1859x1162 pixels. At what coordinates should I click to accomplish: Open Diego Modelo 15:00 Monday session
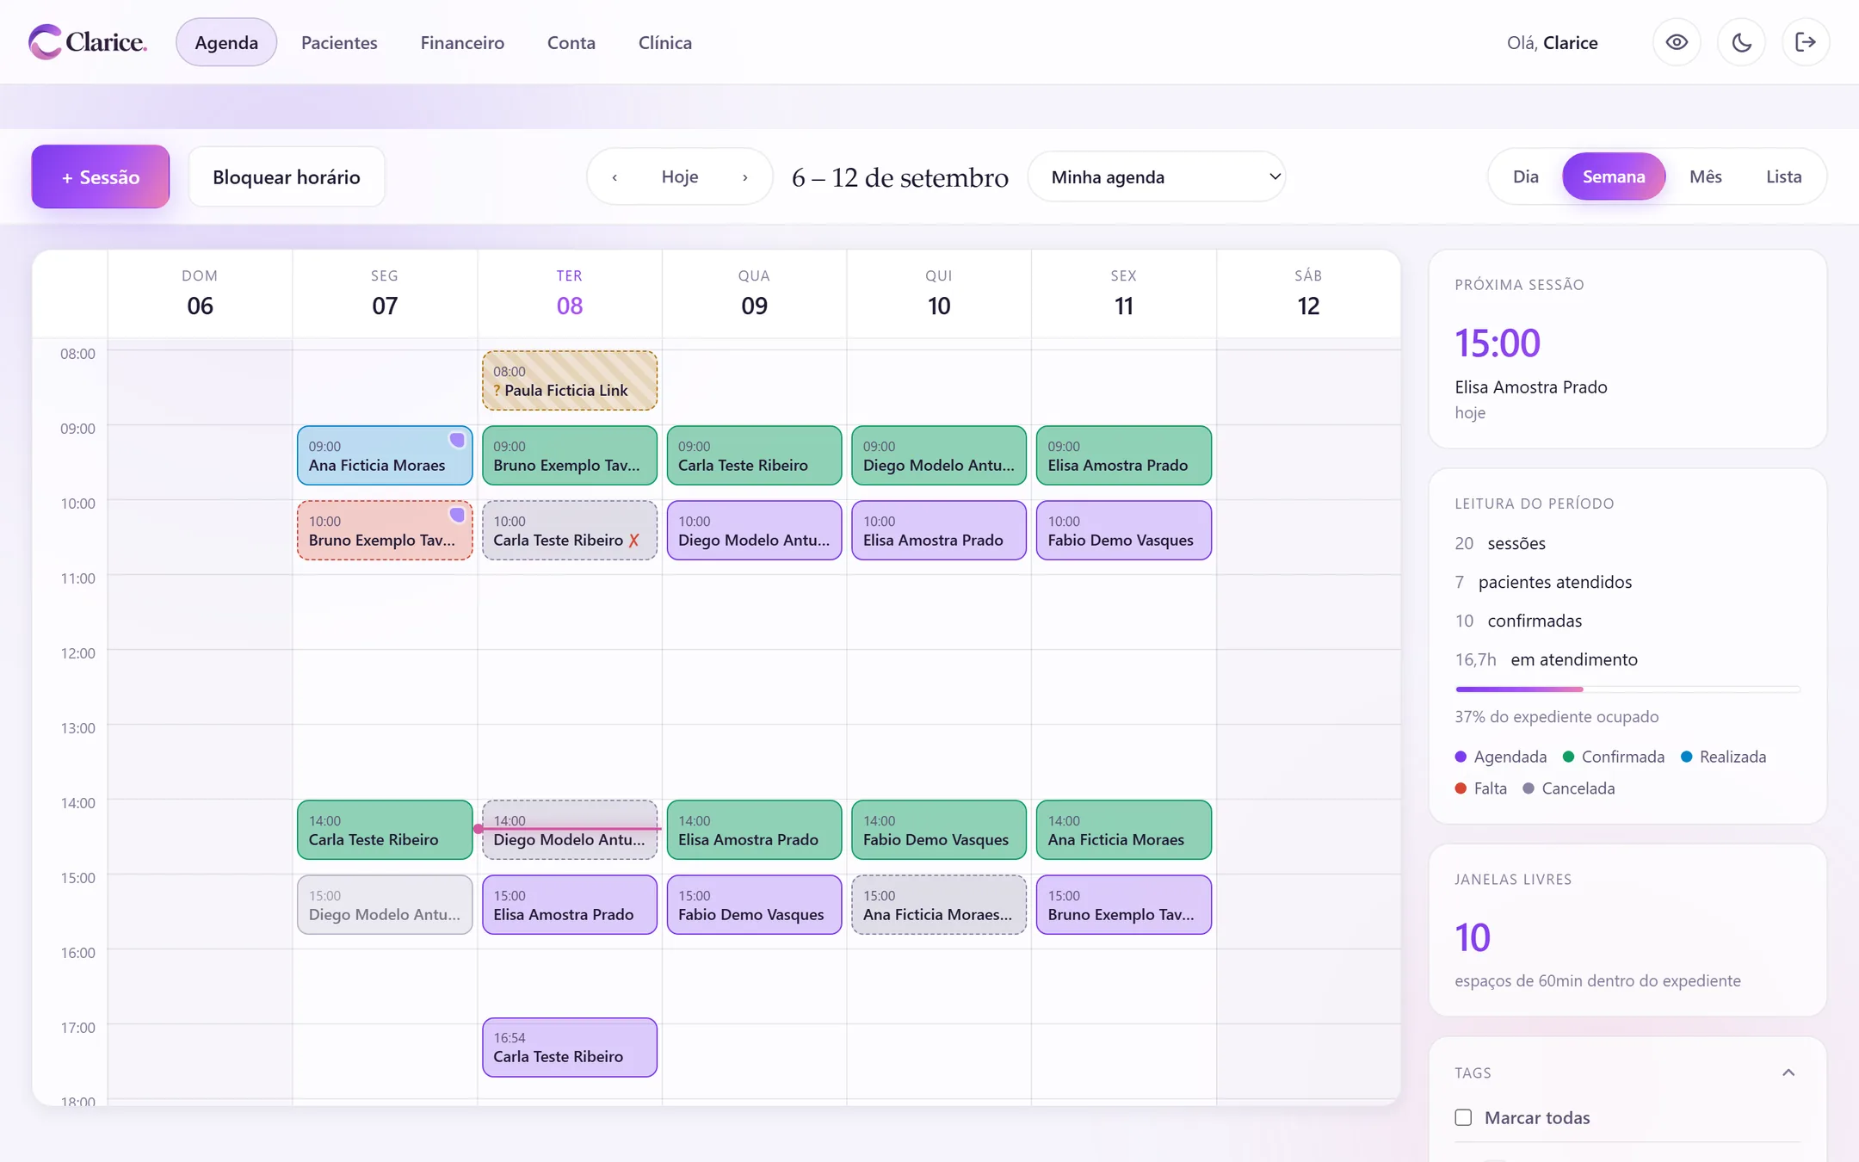tap(385, 905)
